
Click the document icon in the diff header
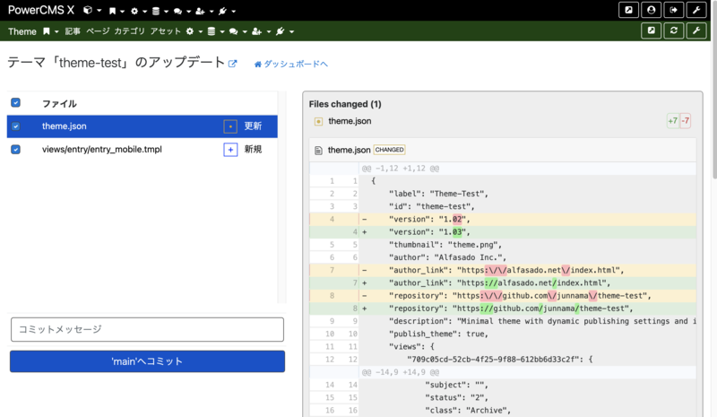point(318,150)
